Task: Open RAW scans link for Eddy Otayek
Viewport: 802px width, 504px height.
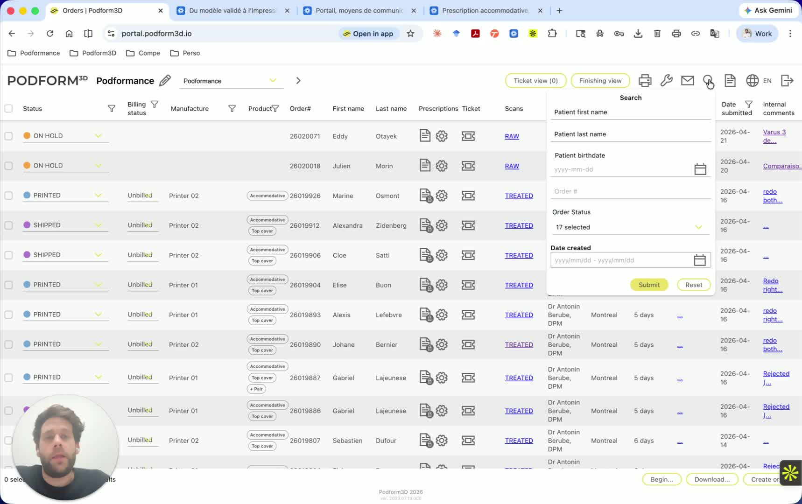Action: (x=512, y=136)
